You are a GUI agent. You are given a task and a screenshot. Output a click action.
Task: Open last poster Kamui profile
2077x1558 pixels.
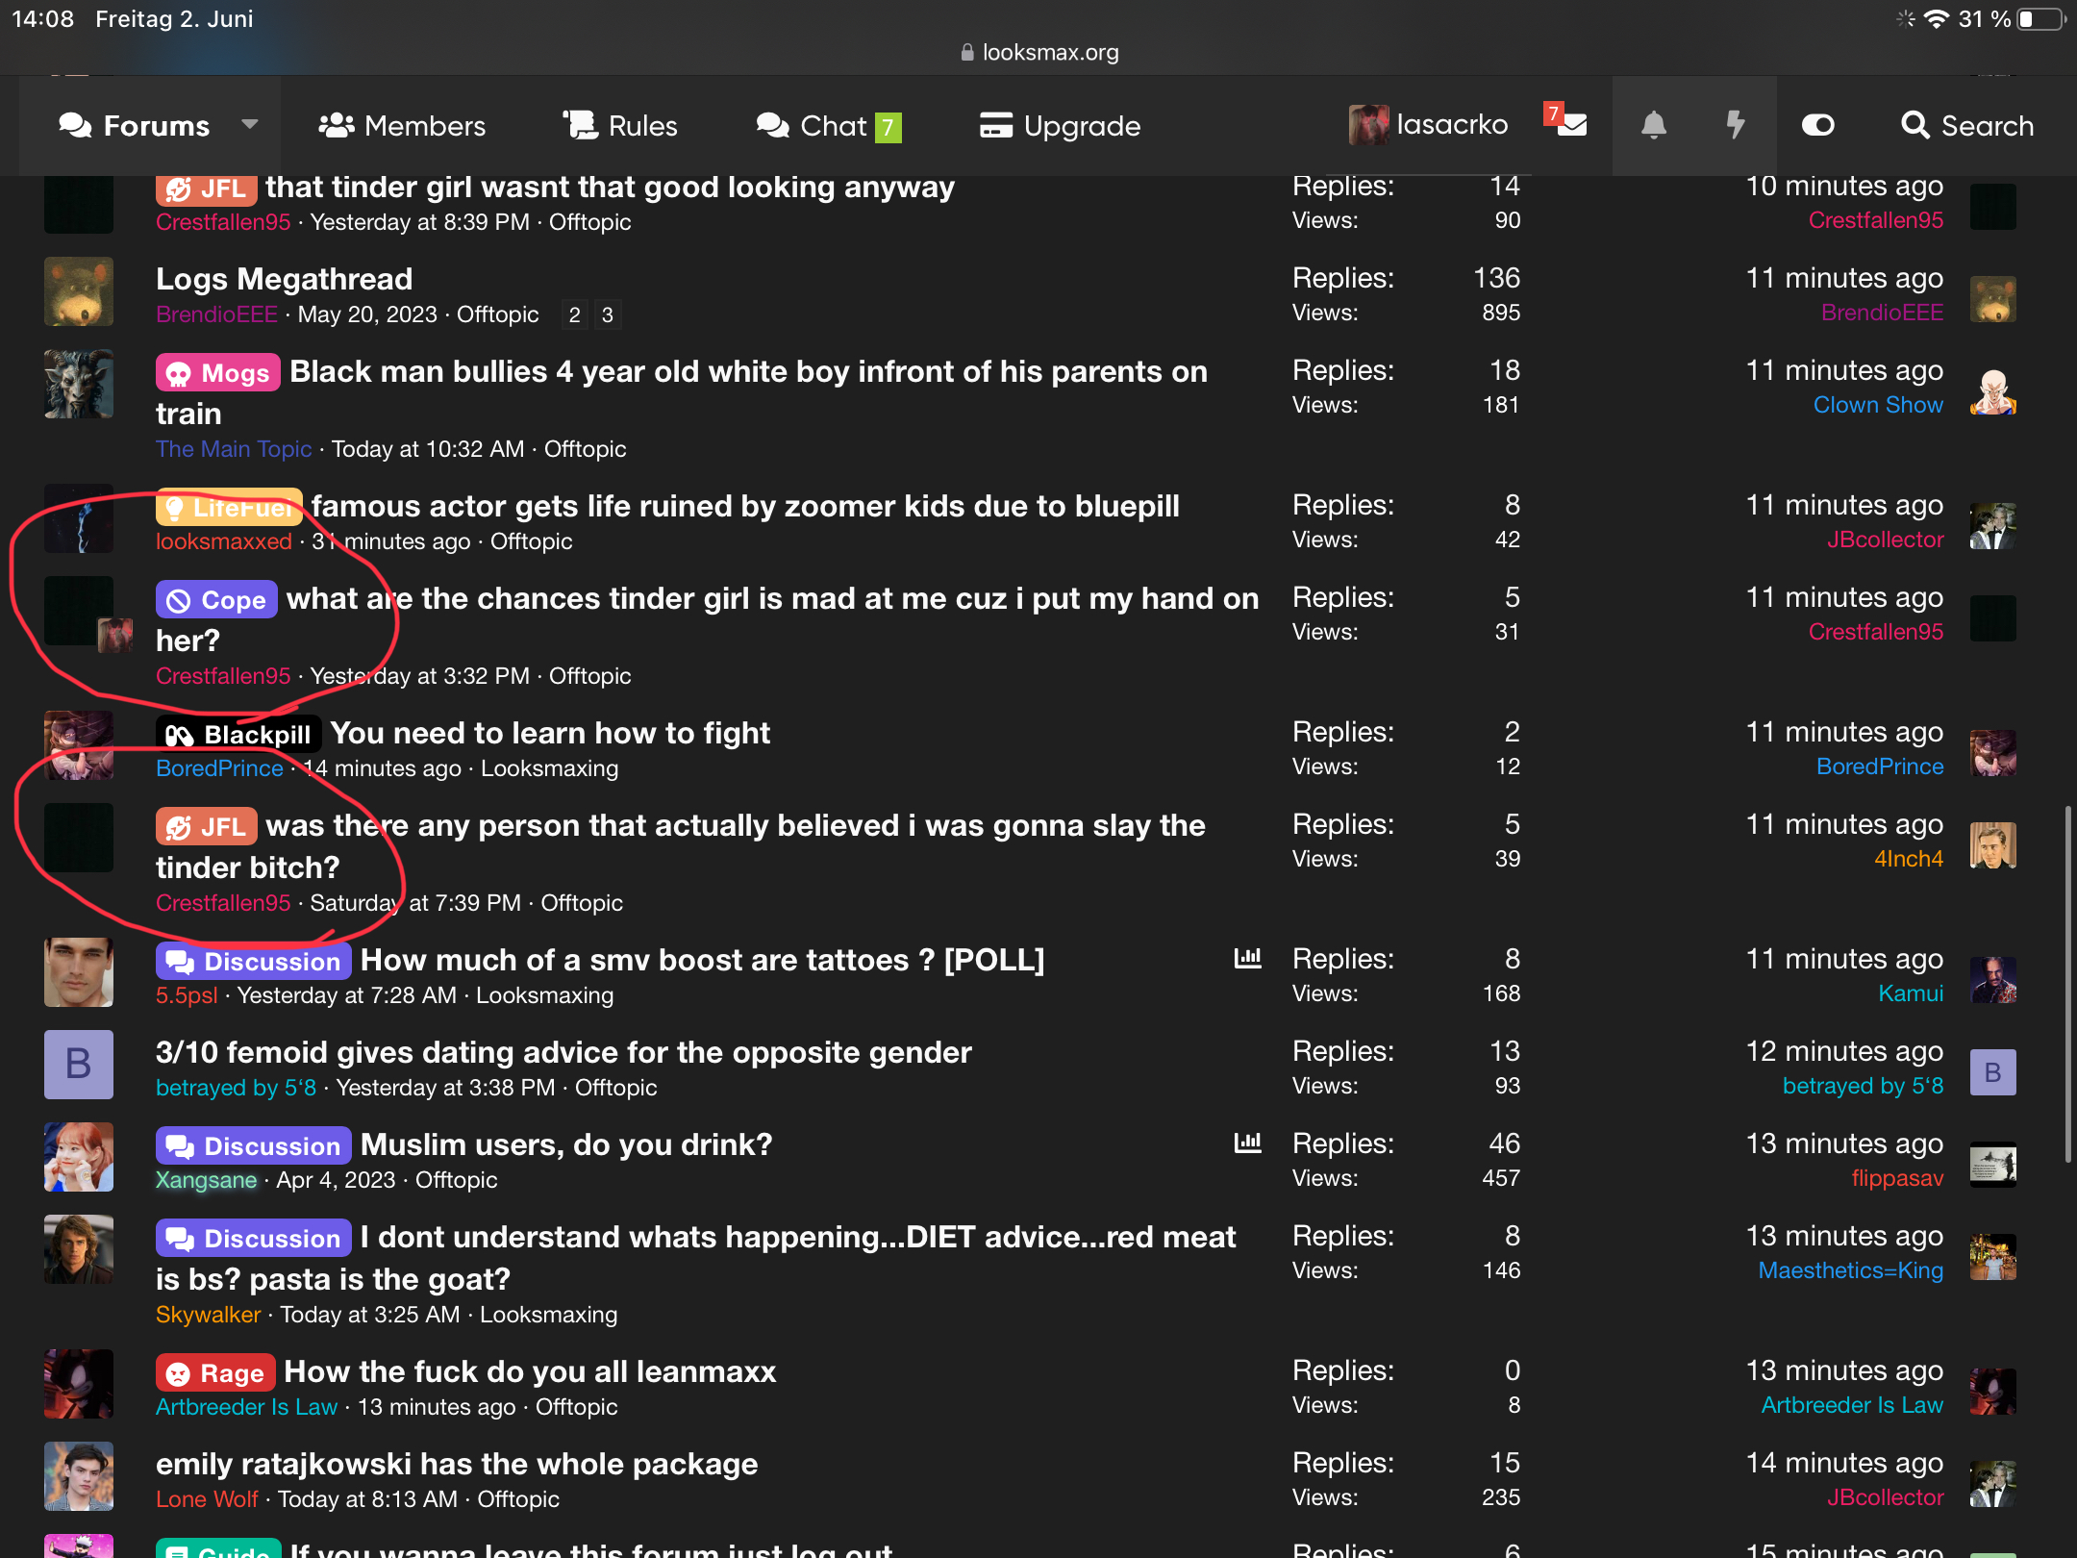point(1911,993)
